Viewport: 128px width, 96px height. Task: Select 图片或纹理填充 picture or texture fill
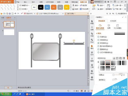pyautogui.click(x=105, y=46)
